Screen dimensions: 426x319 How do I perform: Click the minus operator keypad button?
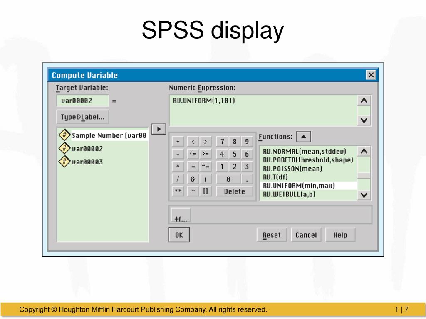tap(178, 154)
